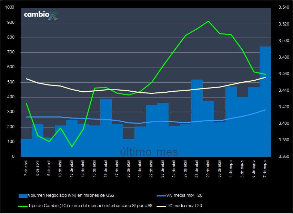Select legend text 'Volumen Negociado (VN) en millones de US$'
The image size is (293, 214).
point(71,195)
